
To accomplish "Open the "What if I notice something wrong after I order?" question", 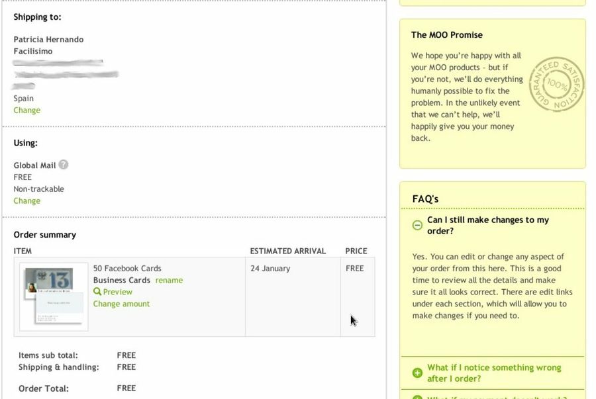I will [493, 373].
